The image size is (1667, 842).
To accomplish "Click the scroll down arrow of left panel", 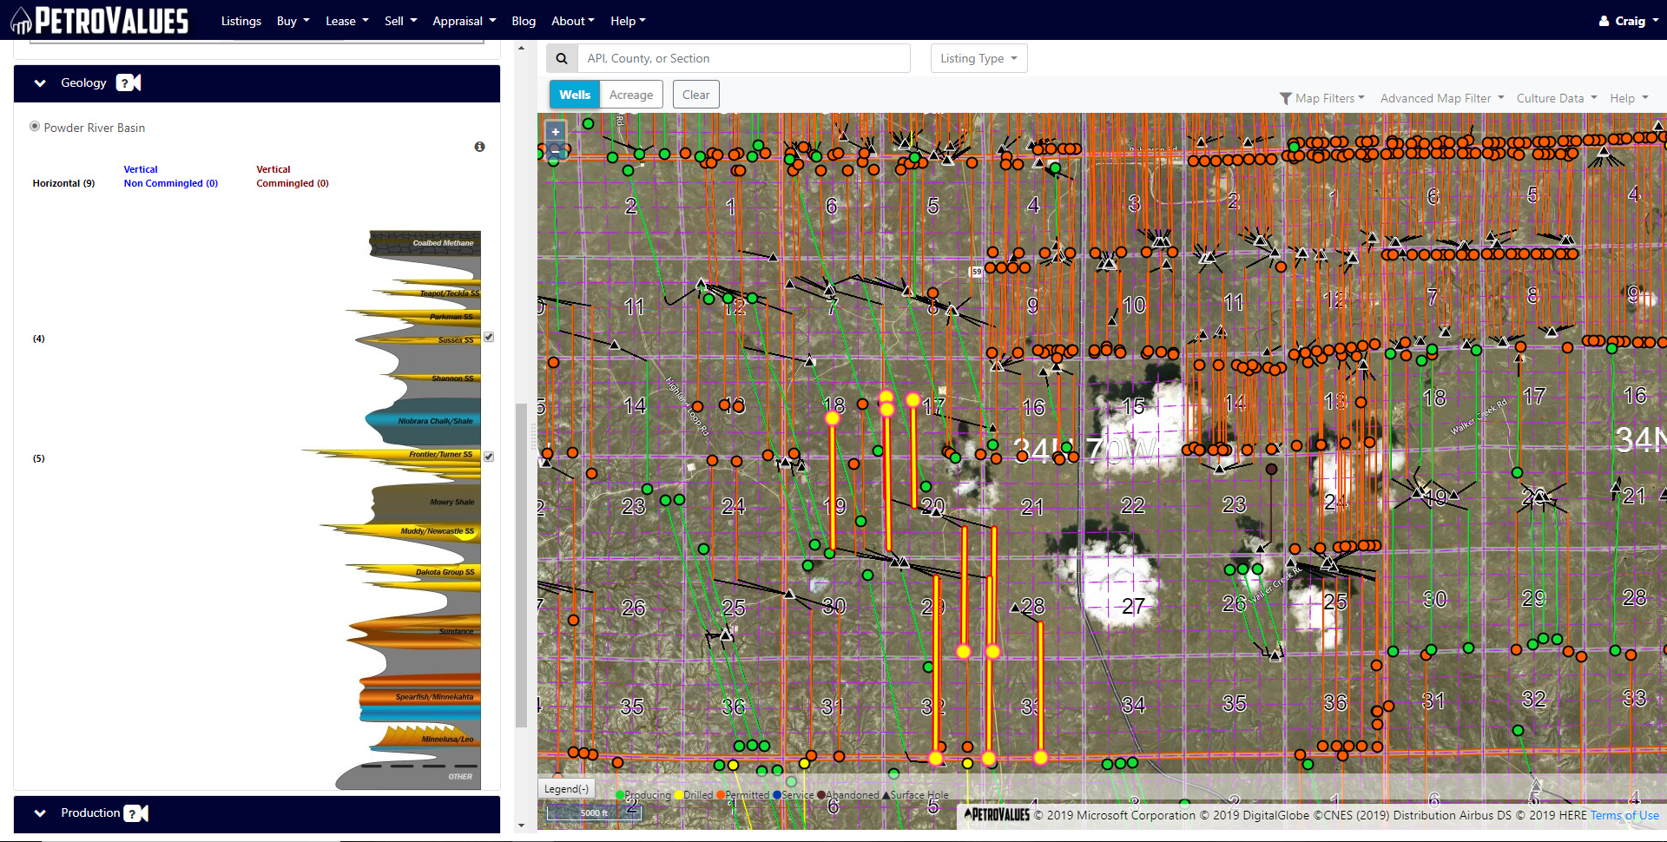I will tap(521, 826).
